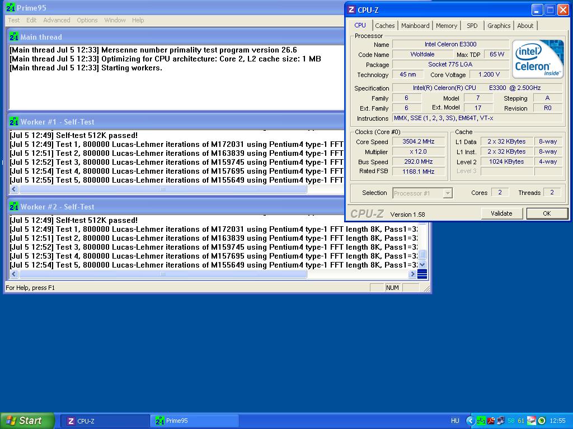Select the CPU tab in CPU-Z
Screen dimensions: 573x429
360,25
